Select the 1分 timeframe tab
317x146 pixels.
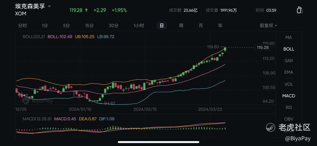coord(45,25)
